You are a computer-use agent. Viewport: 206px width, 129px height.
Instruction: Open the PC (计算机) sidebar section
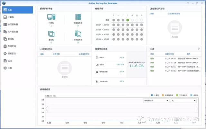click(x=17, y=17)
